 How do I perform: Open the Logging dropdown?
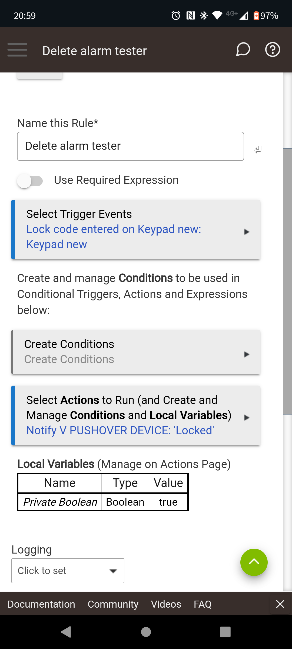click(68, 571)
